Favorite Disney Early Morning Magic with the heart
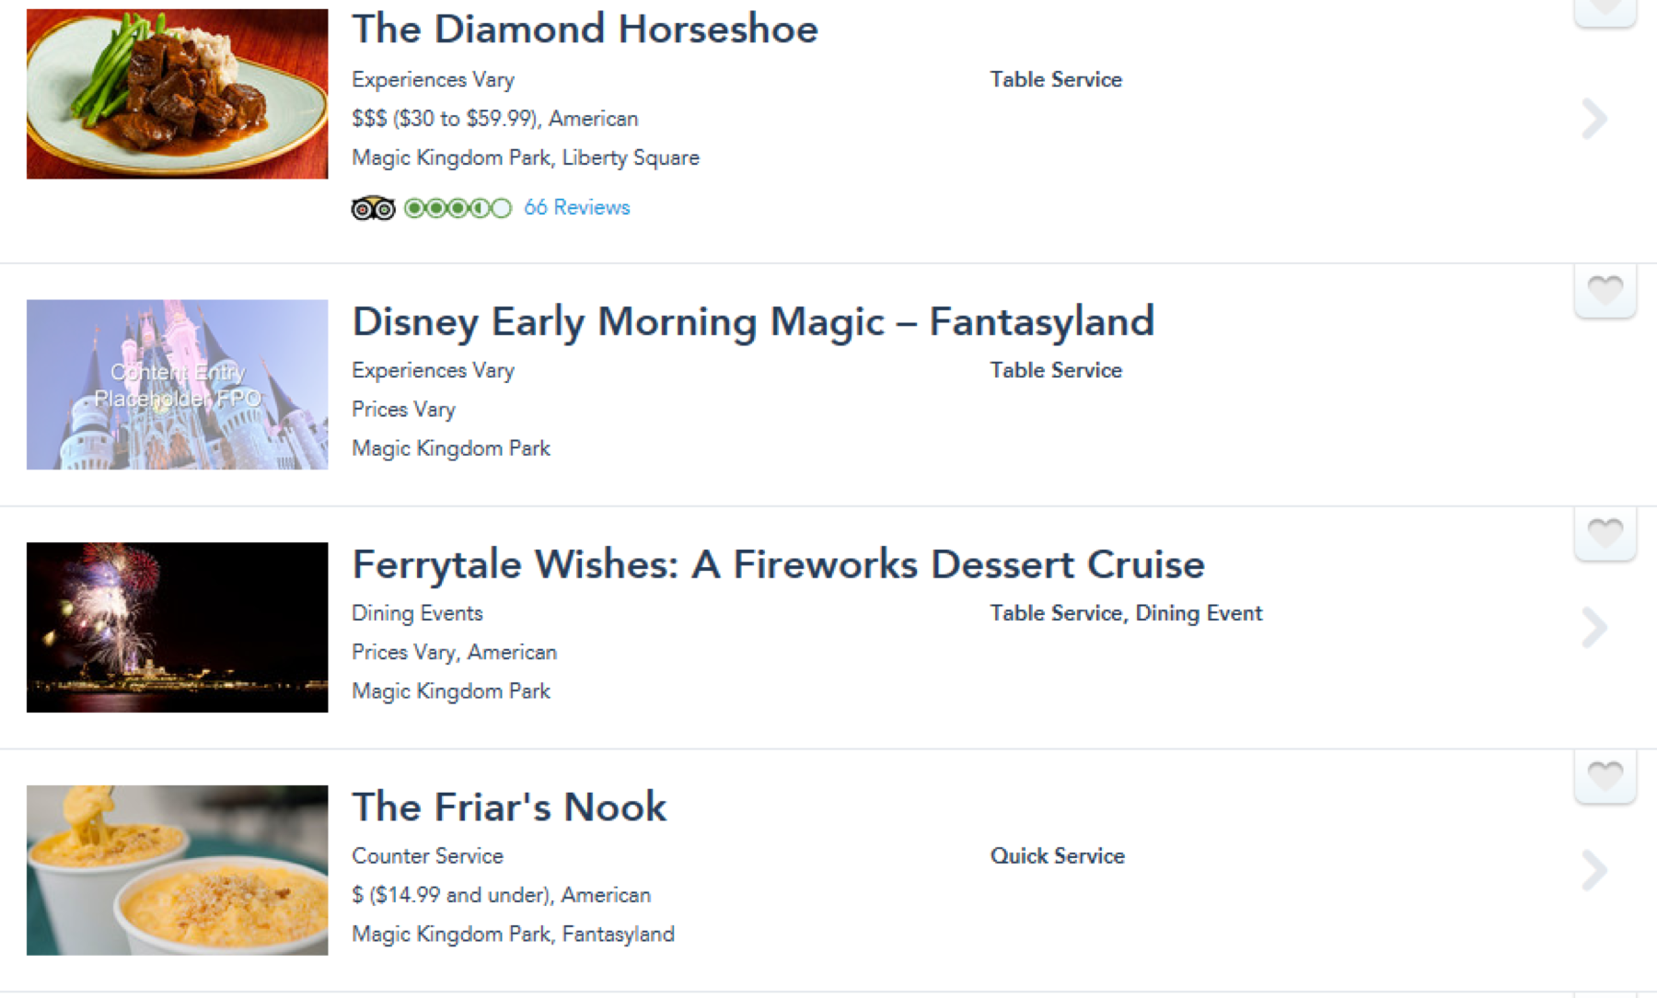The image size is (1657, 998). tap(1605, 290)
